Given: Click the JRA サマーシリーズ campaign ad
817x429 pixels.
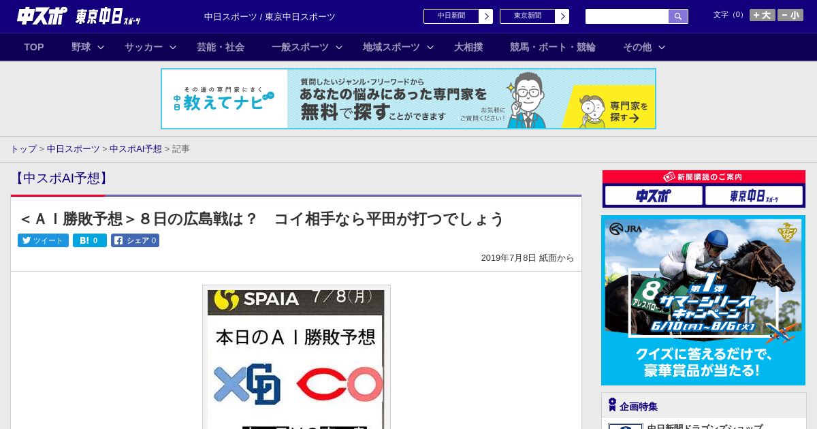Looking at the screenshot, I should [x=703, y=300].
